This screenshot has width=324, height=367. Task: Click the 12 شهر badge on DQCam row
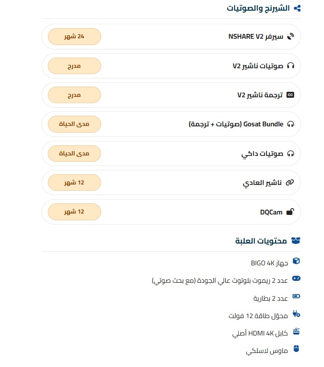pyautogui.click(x=74, y=212)
